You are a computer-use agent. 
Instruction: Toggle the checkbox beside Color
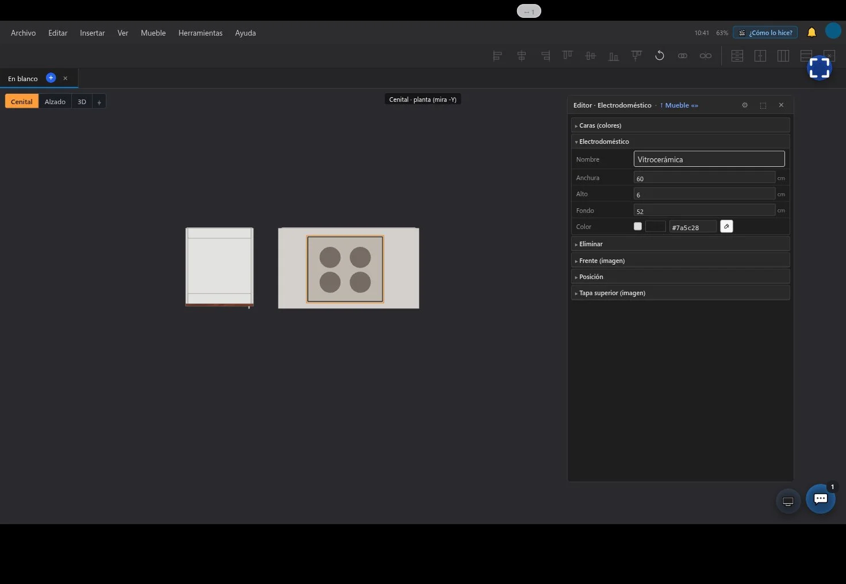point(638,227)
